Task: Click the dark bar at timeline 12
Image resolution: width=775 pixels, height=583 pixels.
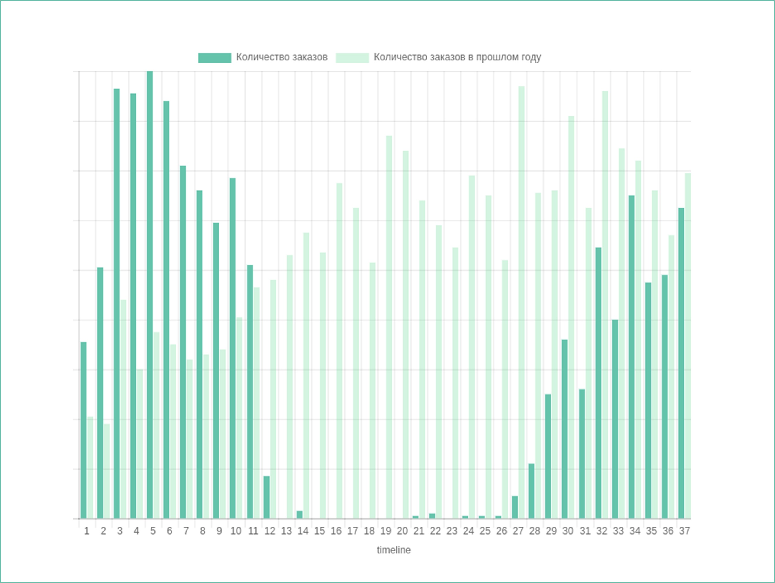Action: (267, 497)
